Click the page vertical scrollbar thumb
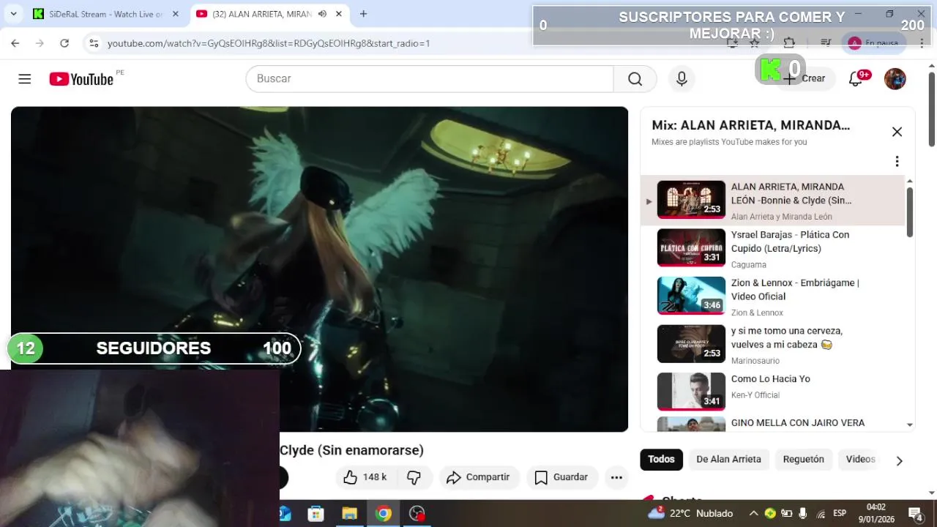This screenshot has width=937, height=527. (931, 110)
